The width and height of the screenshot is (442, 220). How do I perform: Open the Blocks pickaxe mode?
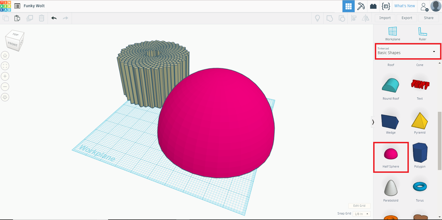coord(361,6)
